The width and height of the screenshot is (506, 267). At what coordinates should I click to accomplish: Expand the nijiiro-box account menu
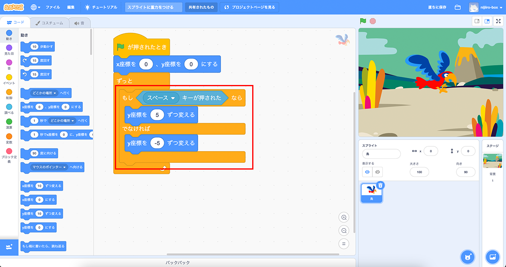(486, 7)
